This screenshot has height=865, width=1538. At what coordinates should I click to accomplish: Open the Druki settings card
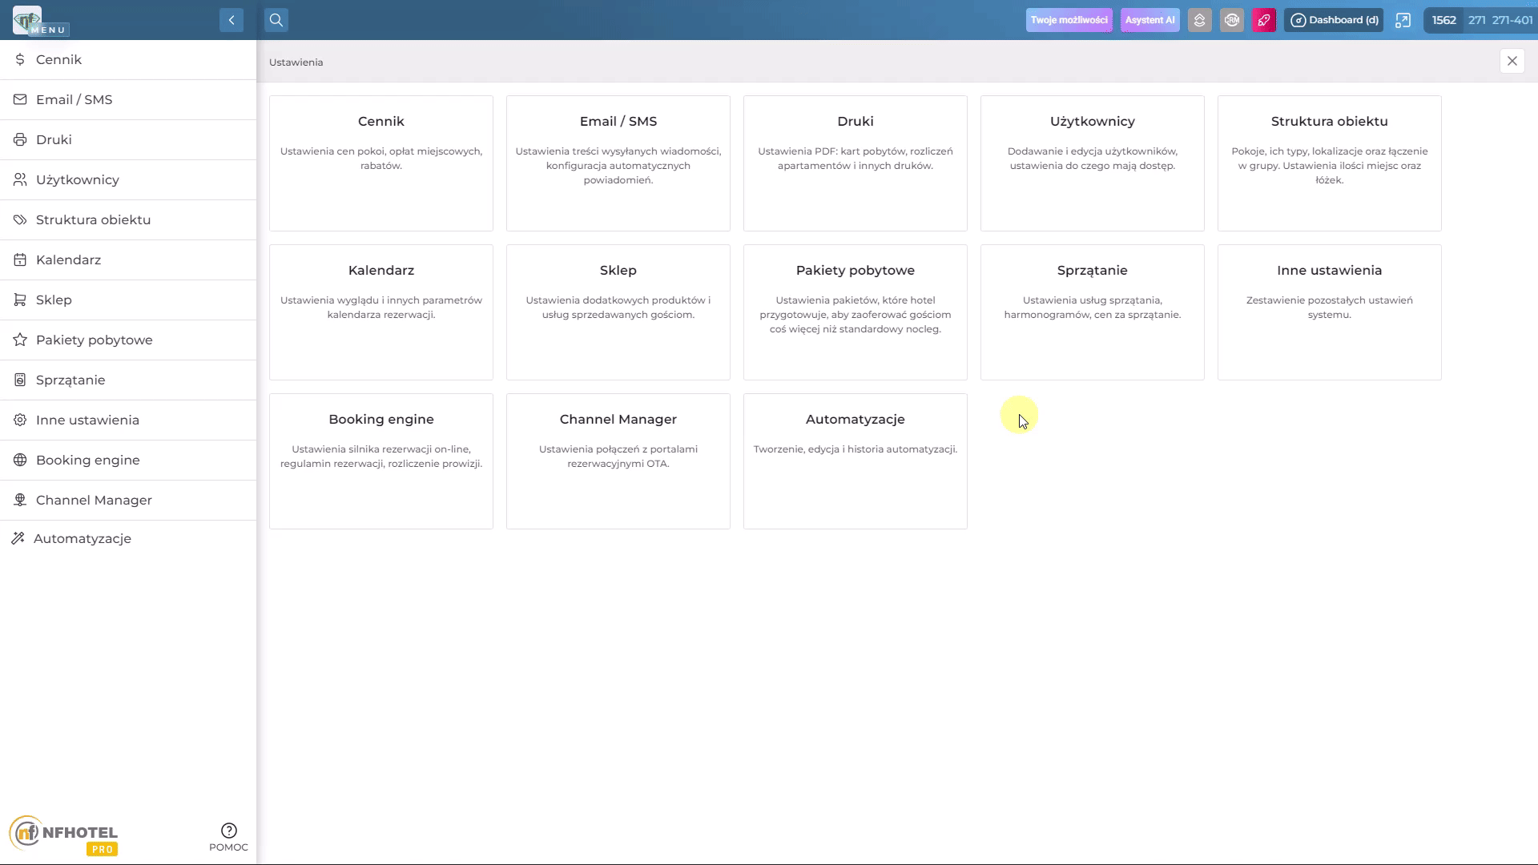pos(856,163)
